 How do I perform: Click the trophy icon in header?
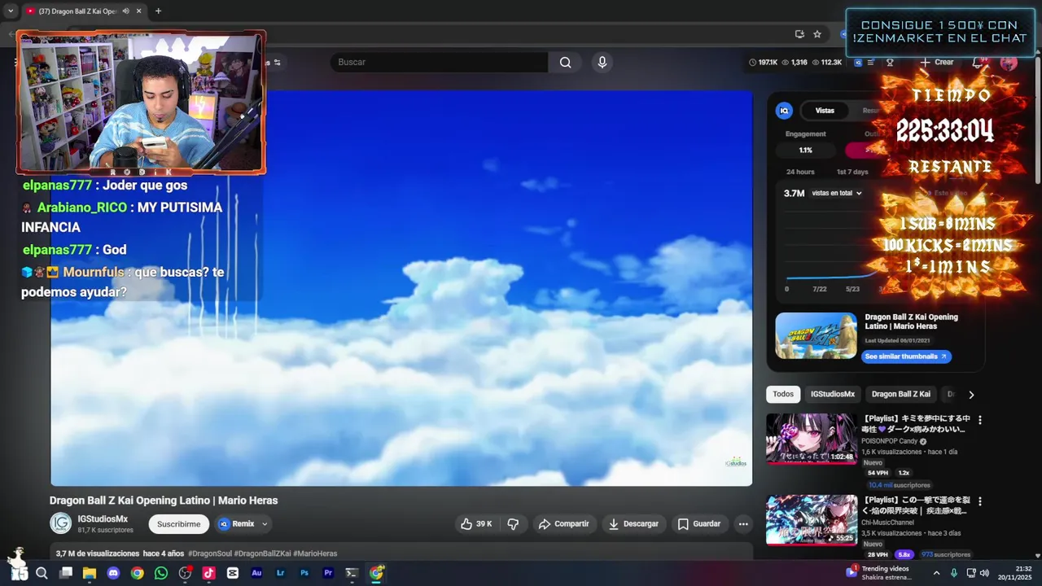tap(890, 63)
